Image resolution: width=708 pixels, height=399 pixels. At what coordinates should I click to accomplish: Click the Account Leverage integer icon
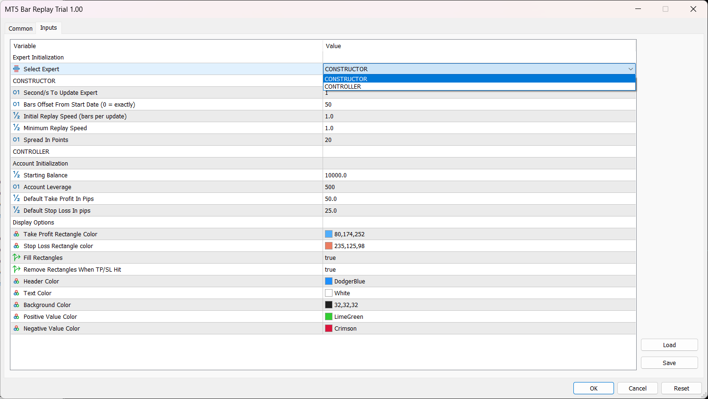tap(17, 187)
